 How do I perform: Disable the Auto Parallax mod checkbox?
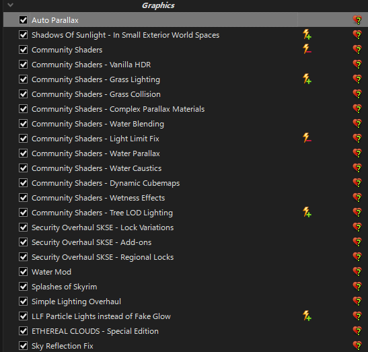point(24,20)
